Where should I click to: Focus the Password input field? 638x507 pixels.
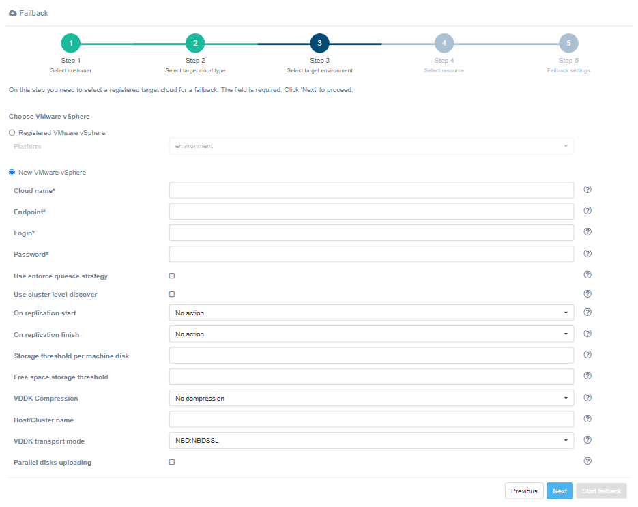pos(371,254)
